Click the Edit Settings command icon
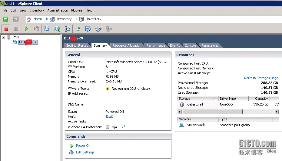The height and width of the screenshot is (161, 282). [x=71, y=153]
